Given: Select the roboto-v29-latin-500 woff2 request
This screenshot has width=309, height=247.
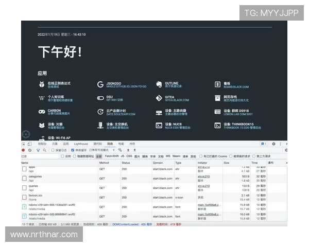Looking at the screenshot, I should pyautogui.click(x=154, y=216).
